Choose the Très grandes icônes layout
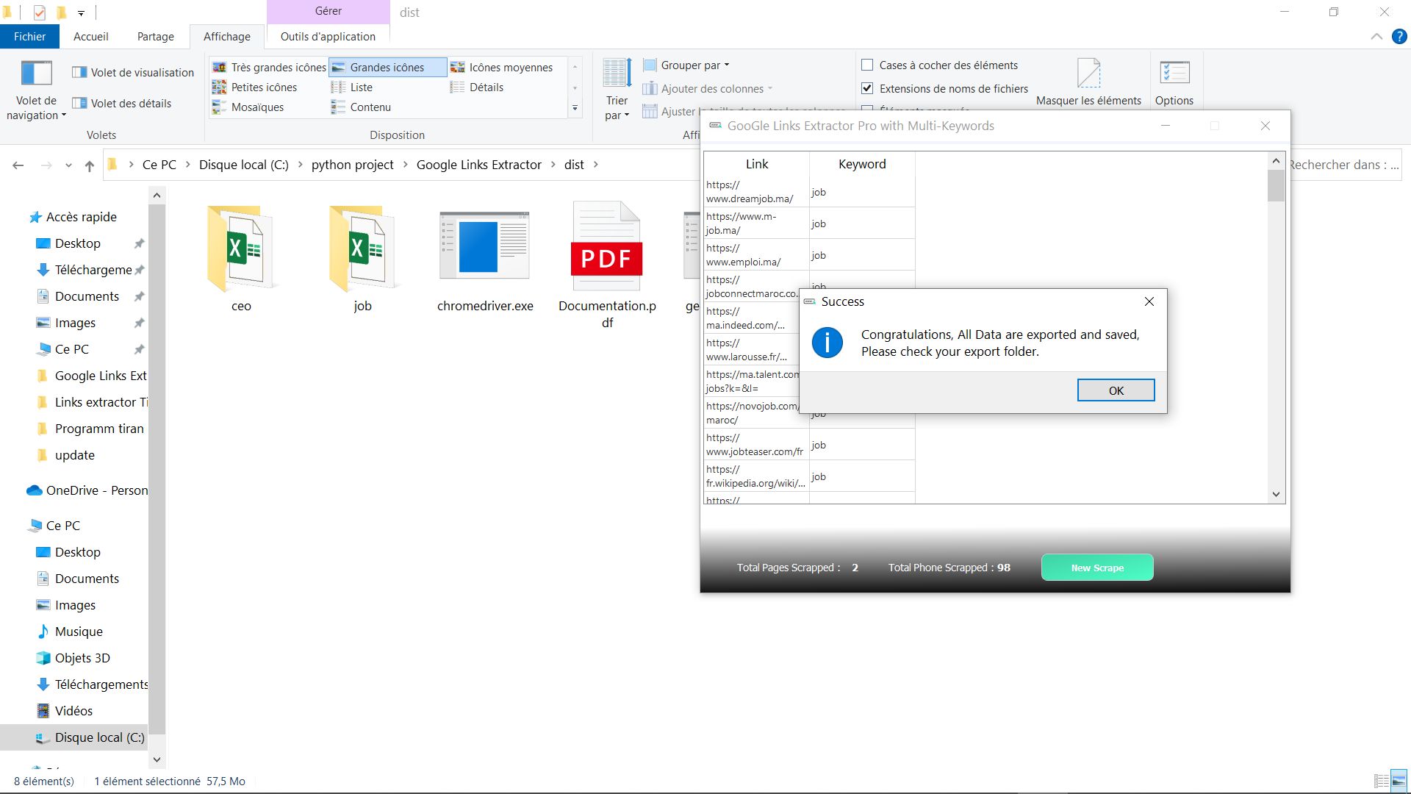The width and height of the screenshot is (1411, 794). [x=269, y=67]
